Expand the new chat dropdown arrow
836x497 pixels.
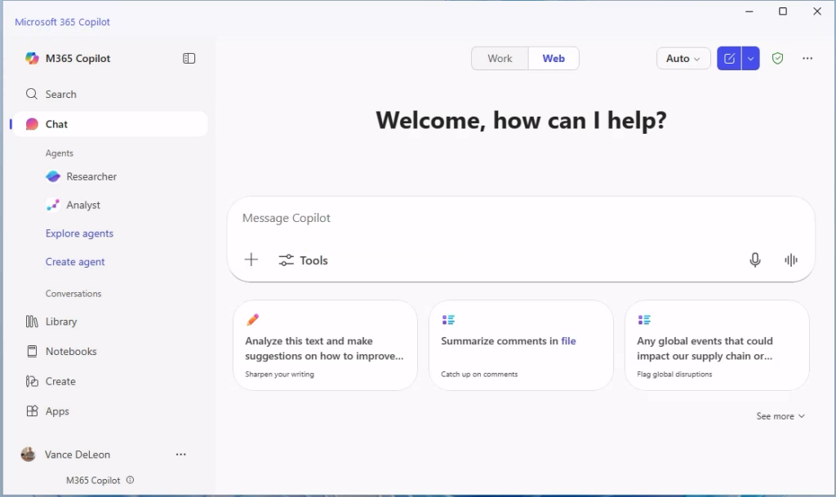click(x=751, y=59)
